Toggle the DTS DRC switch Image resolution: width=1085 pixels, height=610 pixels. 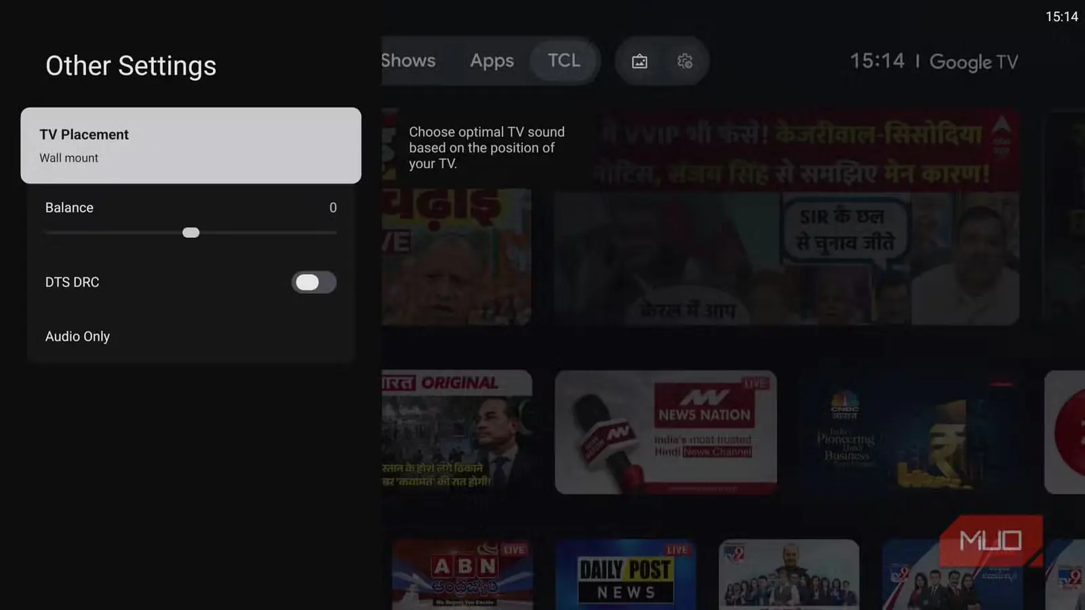pyautogui.click(x=314, y=282)
